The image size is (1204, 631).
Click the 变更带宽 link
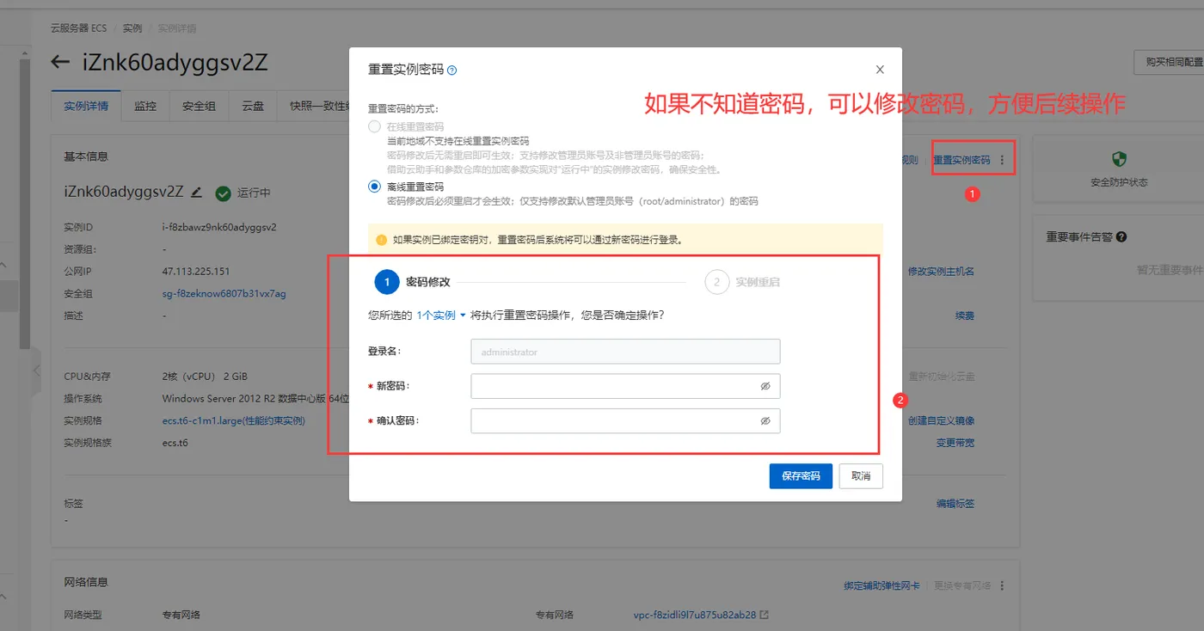pyautogui.click(x=955, y=444)
